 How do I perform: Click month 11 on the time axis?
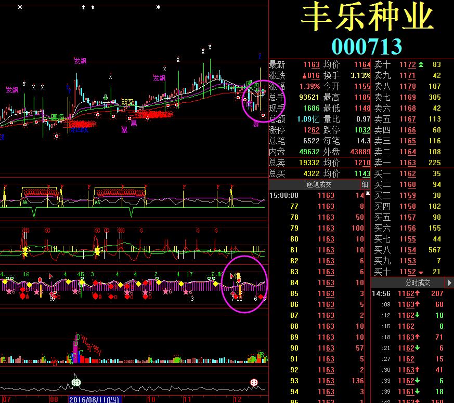tap(187, 399)
